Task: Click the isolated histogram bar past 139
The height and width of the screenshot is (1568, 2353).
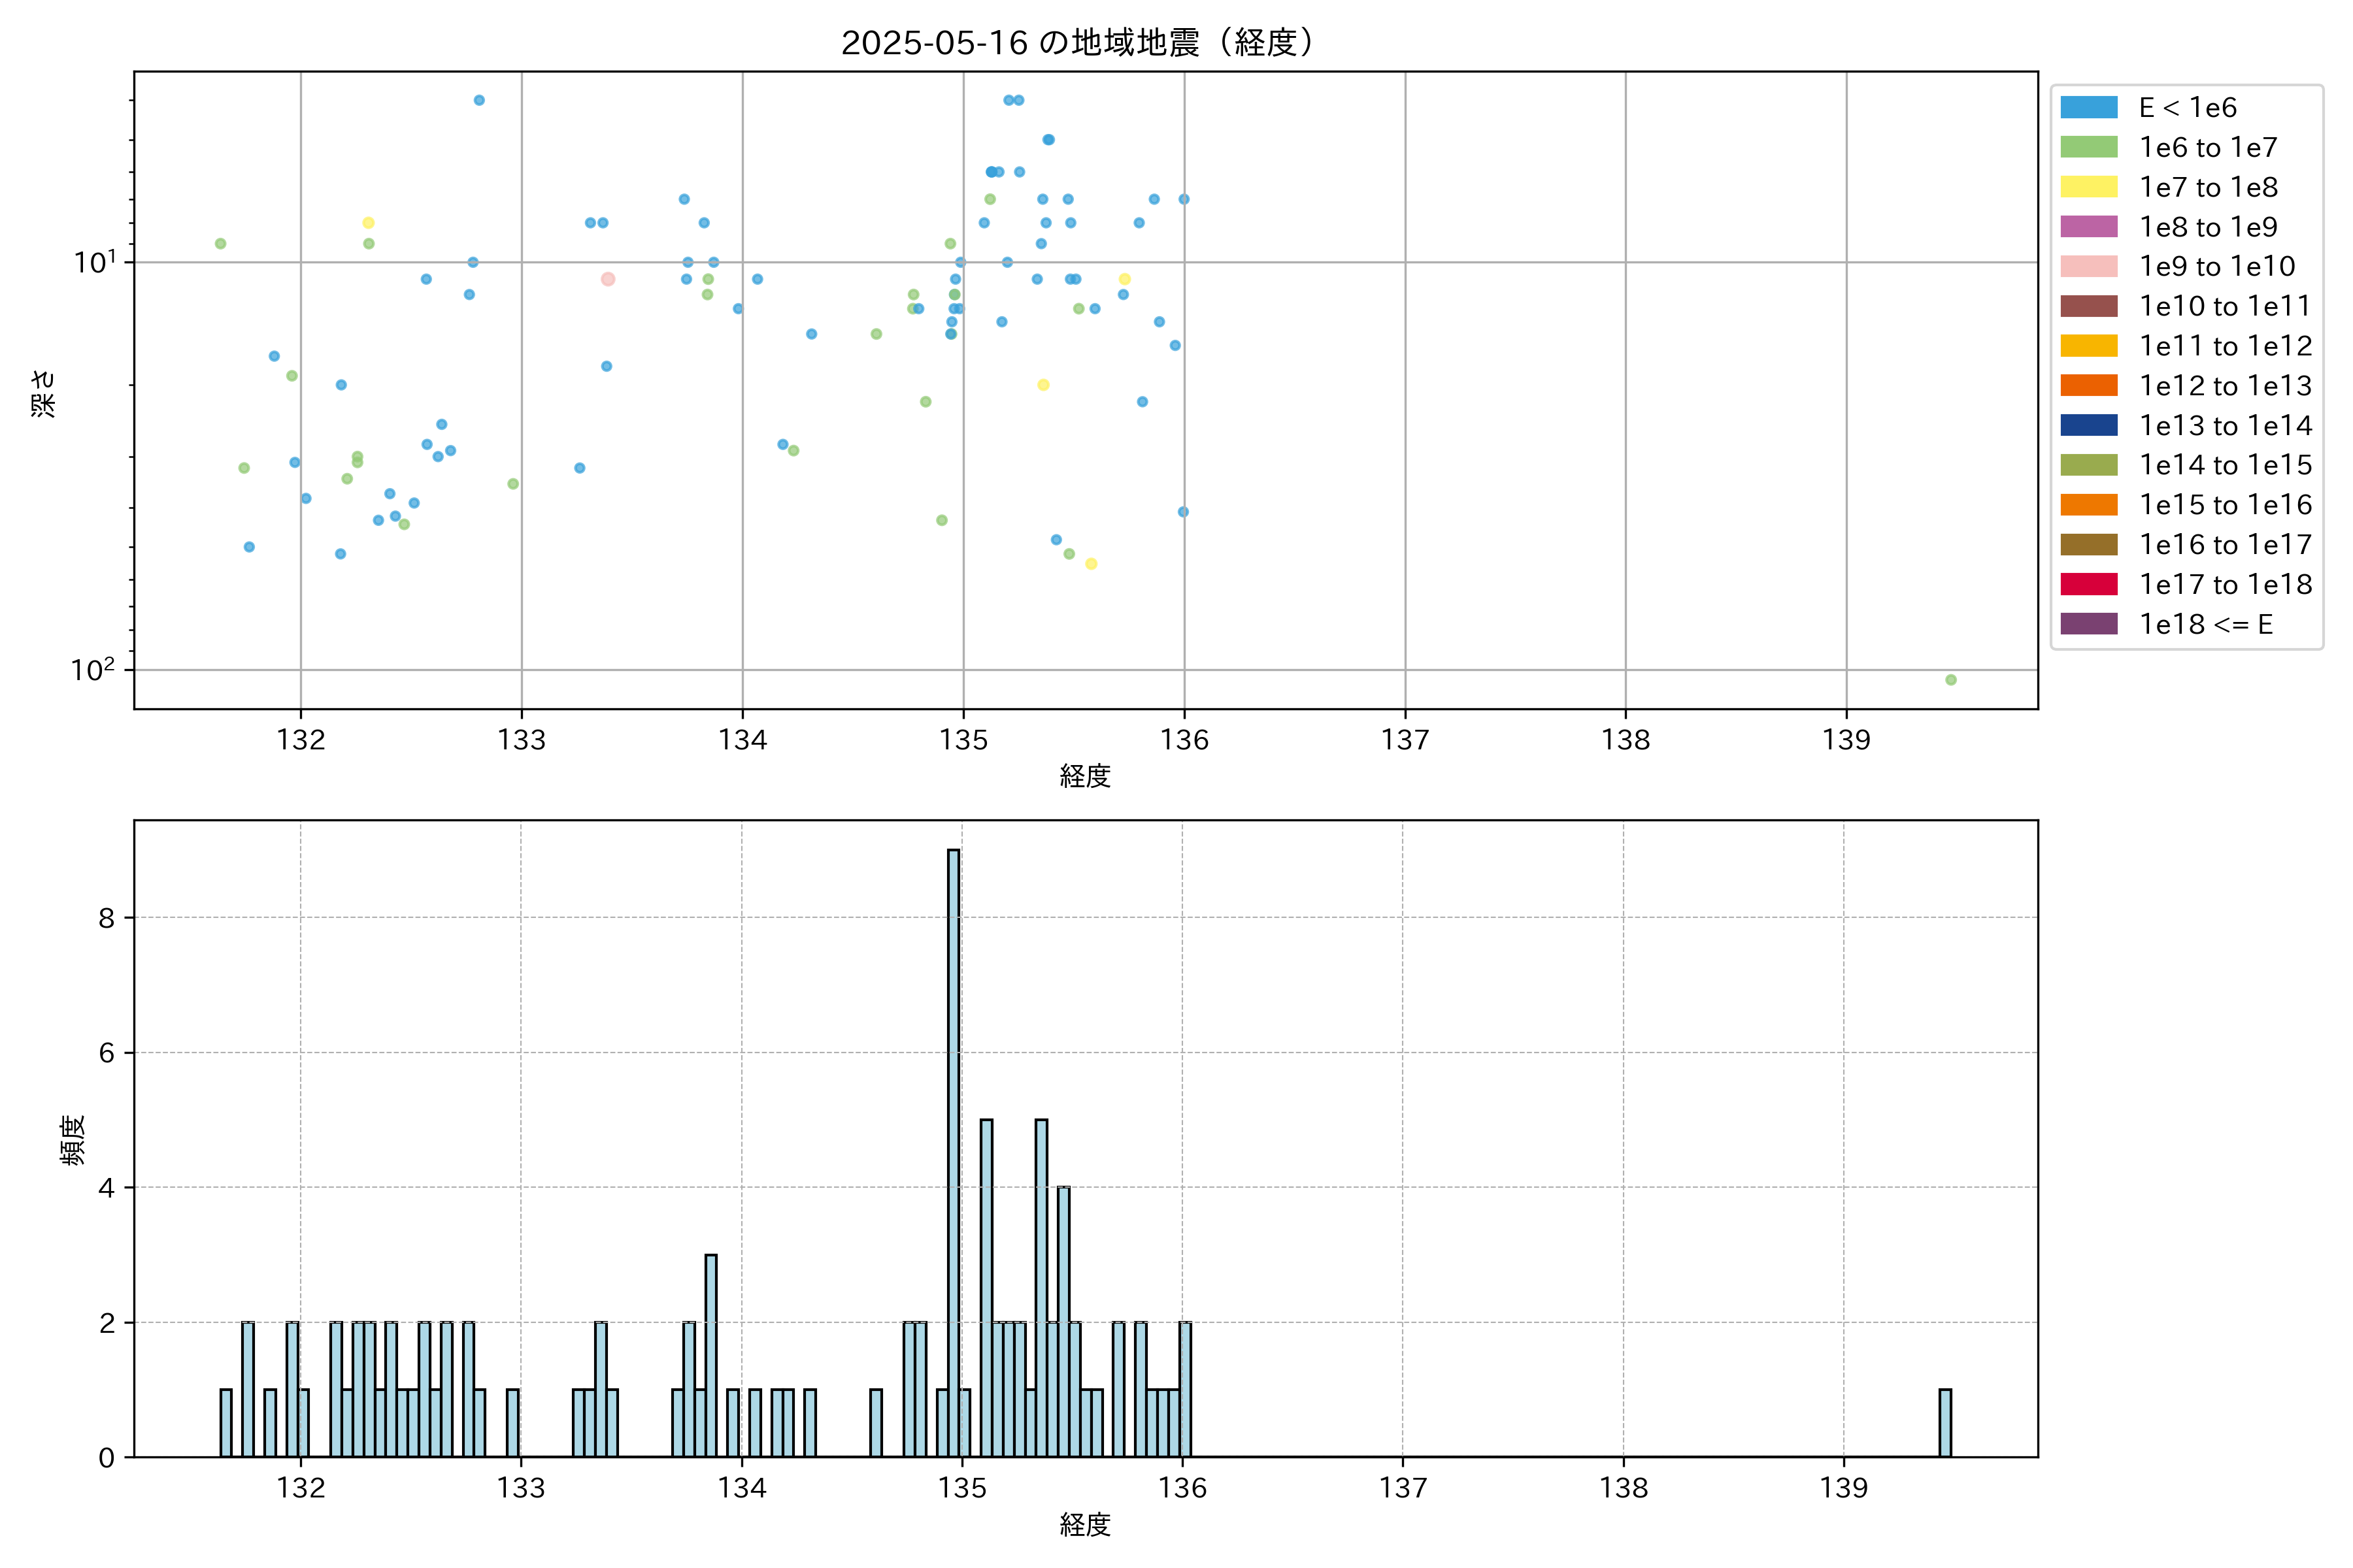Action: point(1945,1422)
